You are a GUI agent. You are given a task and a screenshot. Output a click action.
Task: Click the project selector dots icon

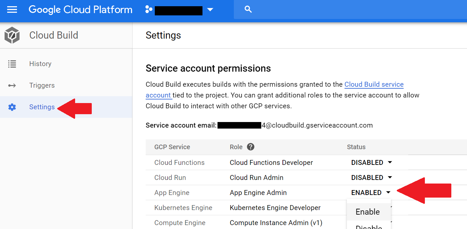(x=149, y=9)
